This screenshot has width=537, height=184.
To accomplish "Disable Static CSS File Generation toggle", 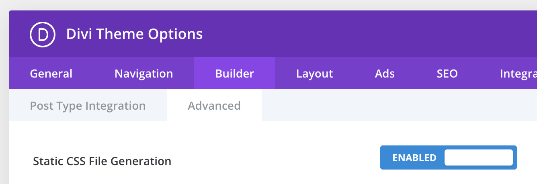I will pos(448,157).
